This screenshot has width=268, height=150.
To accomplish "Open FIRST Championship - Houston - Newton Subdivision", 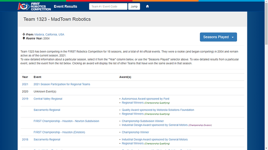I will click(x=66, y=121).
